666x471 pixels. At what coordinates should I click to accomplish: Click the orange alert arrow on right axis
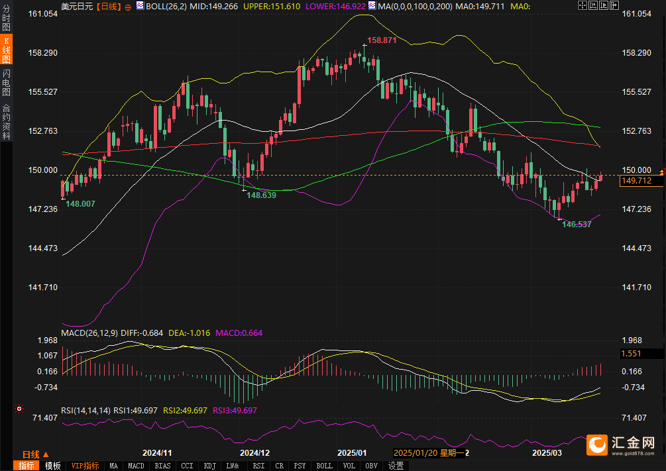(662, 172)
